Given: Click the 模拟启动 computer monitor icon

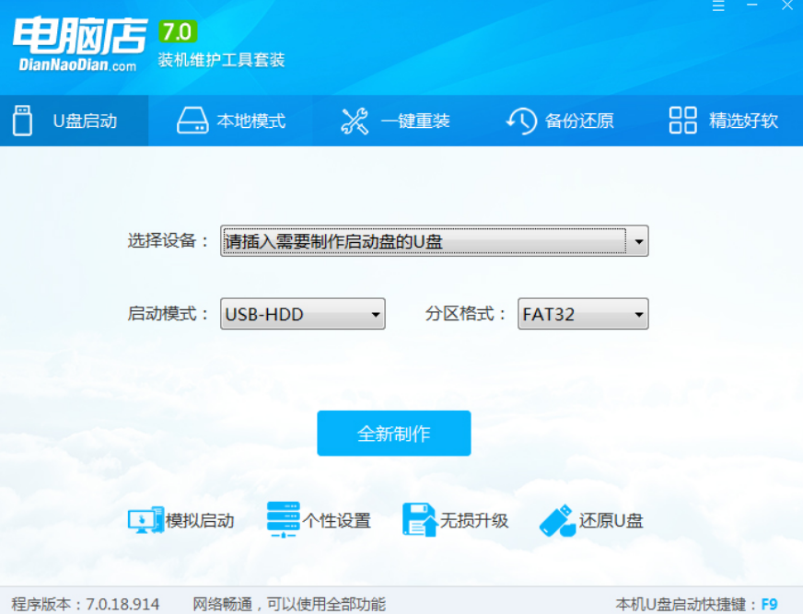Looking at the screenshot, I should point(145,520).
